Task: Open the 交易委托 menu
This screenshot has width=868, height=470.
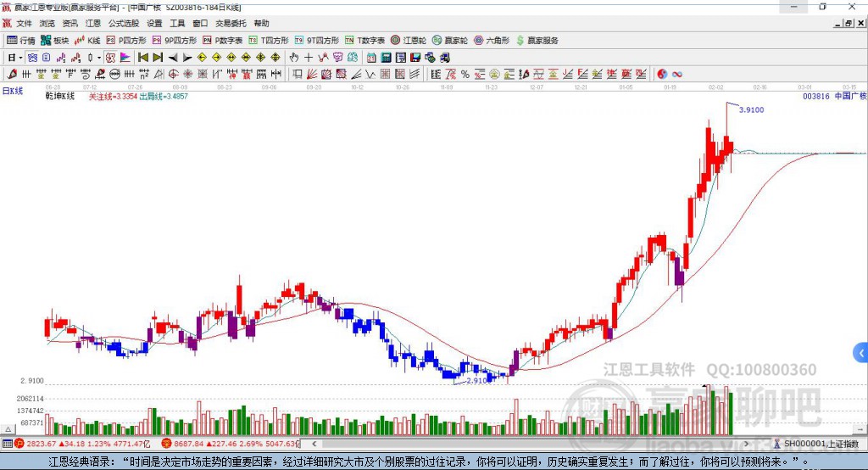Action: pos(231,23)
